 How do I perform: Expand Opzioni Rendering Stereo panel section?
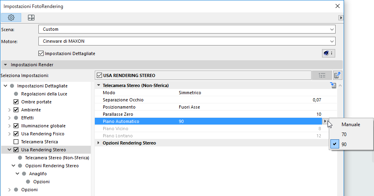tap(98, 143)
